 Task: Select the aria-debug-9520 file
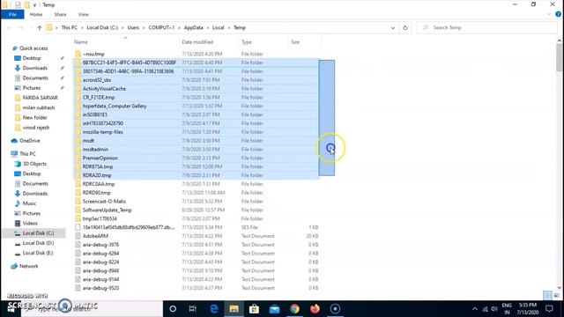100,288
